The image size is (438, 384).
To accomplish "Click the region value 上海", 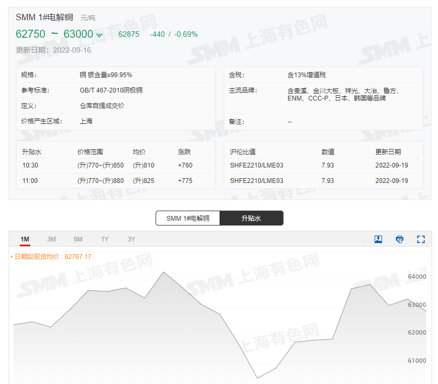I will click(86, 121).
